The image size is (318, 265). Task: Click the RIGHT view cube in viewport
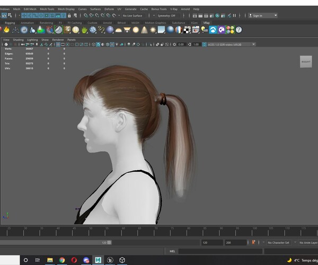(x=306, y=61)
